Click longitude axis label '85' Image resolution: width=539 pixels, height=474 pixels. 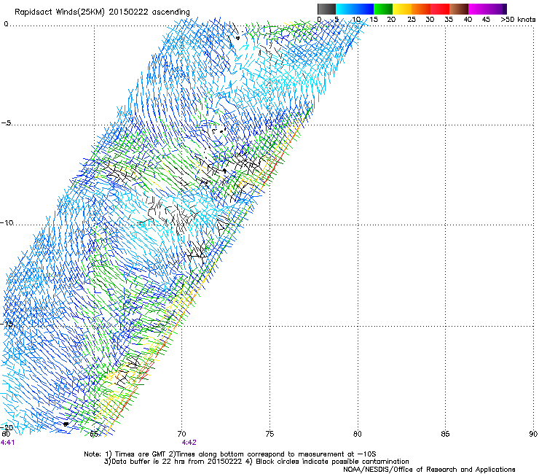tap(445, 434)
